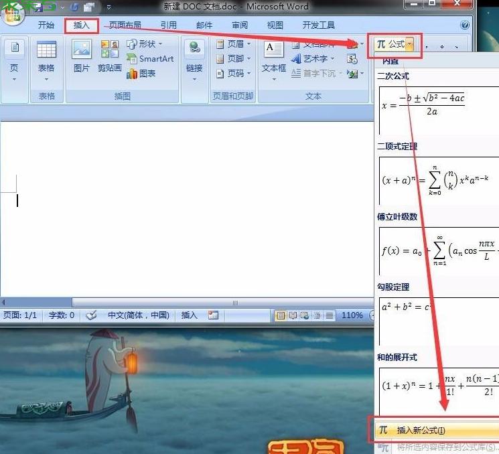Viewport: 499px width, 454px height.
Task: Click the Clip Art (剪贴画) icon
Action: pyautogui.click(x=109, y=55)
